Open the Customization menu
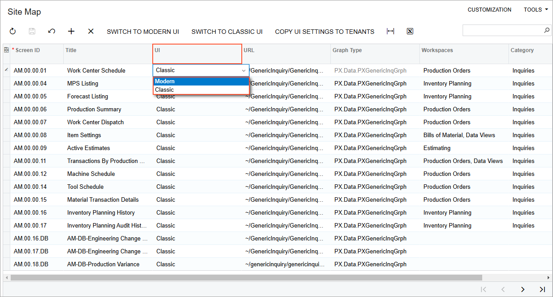Screen dimensions: 553x297 click(489, 9)
